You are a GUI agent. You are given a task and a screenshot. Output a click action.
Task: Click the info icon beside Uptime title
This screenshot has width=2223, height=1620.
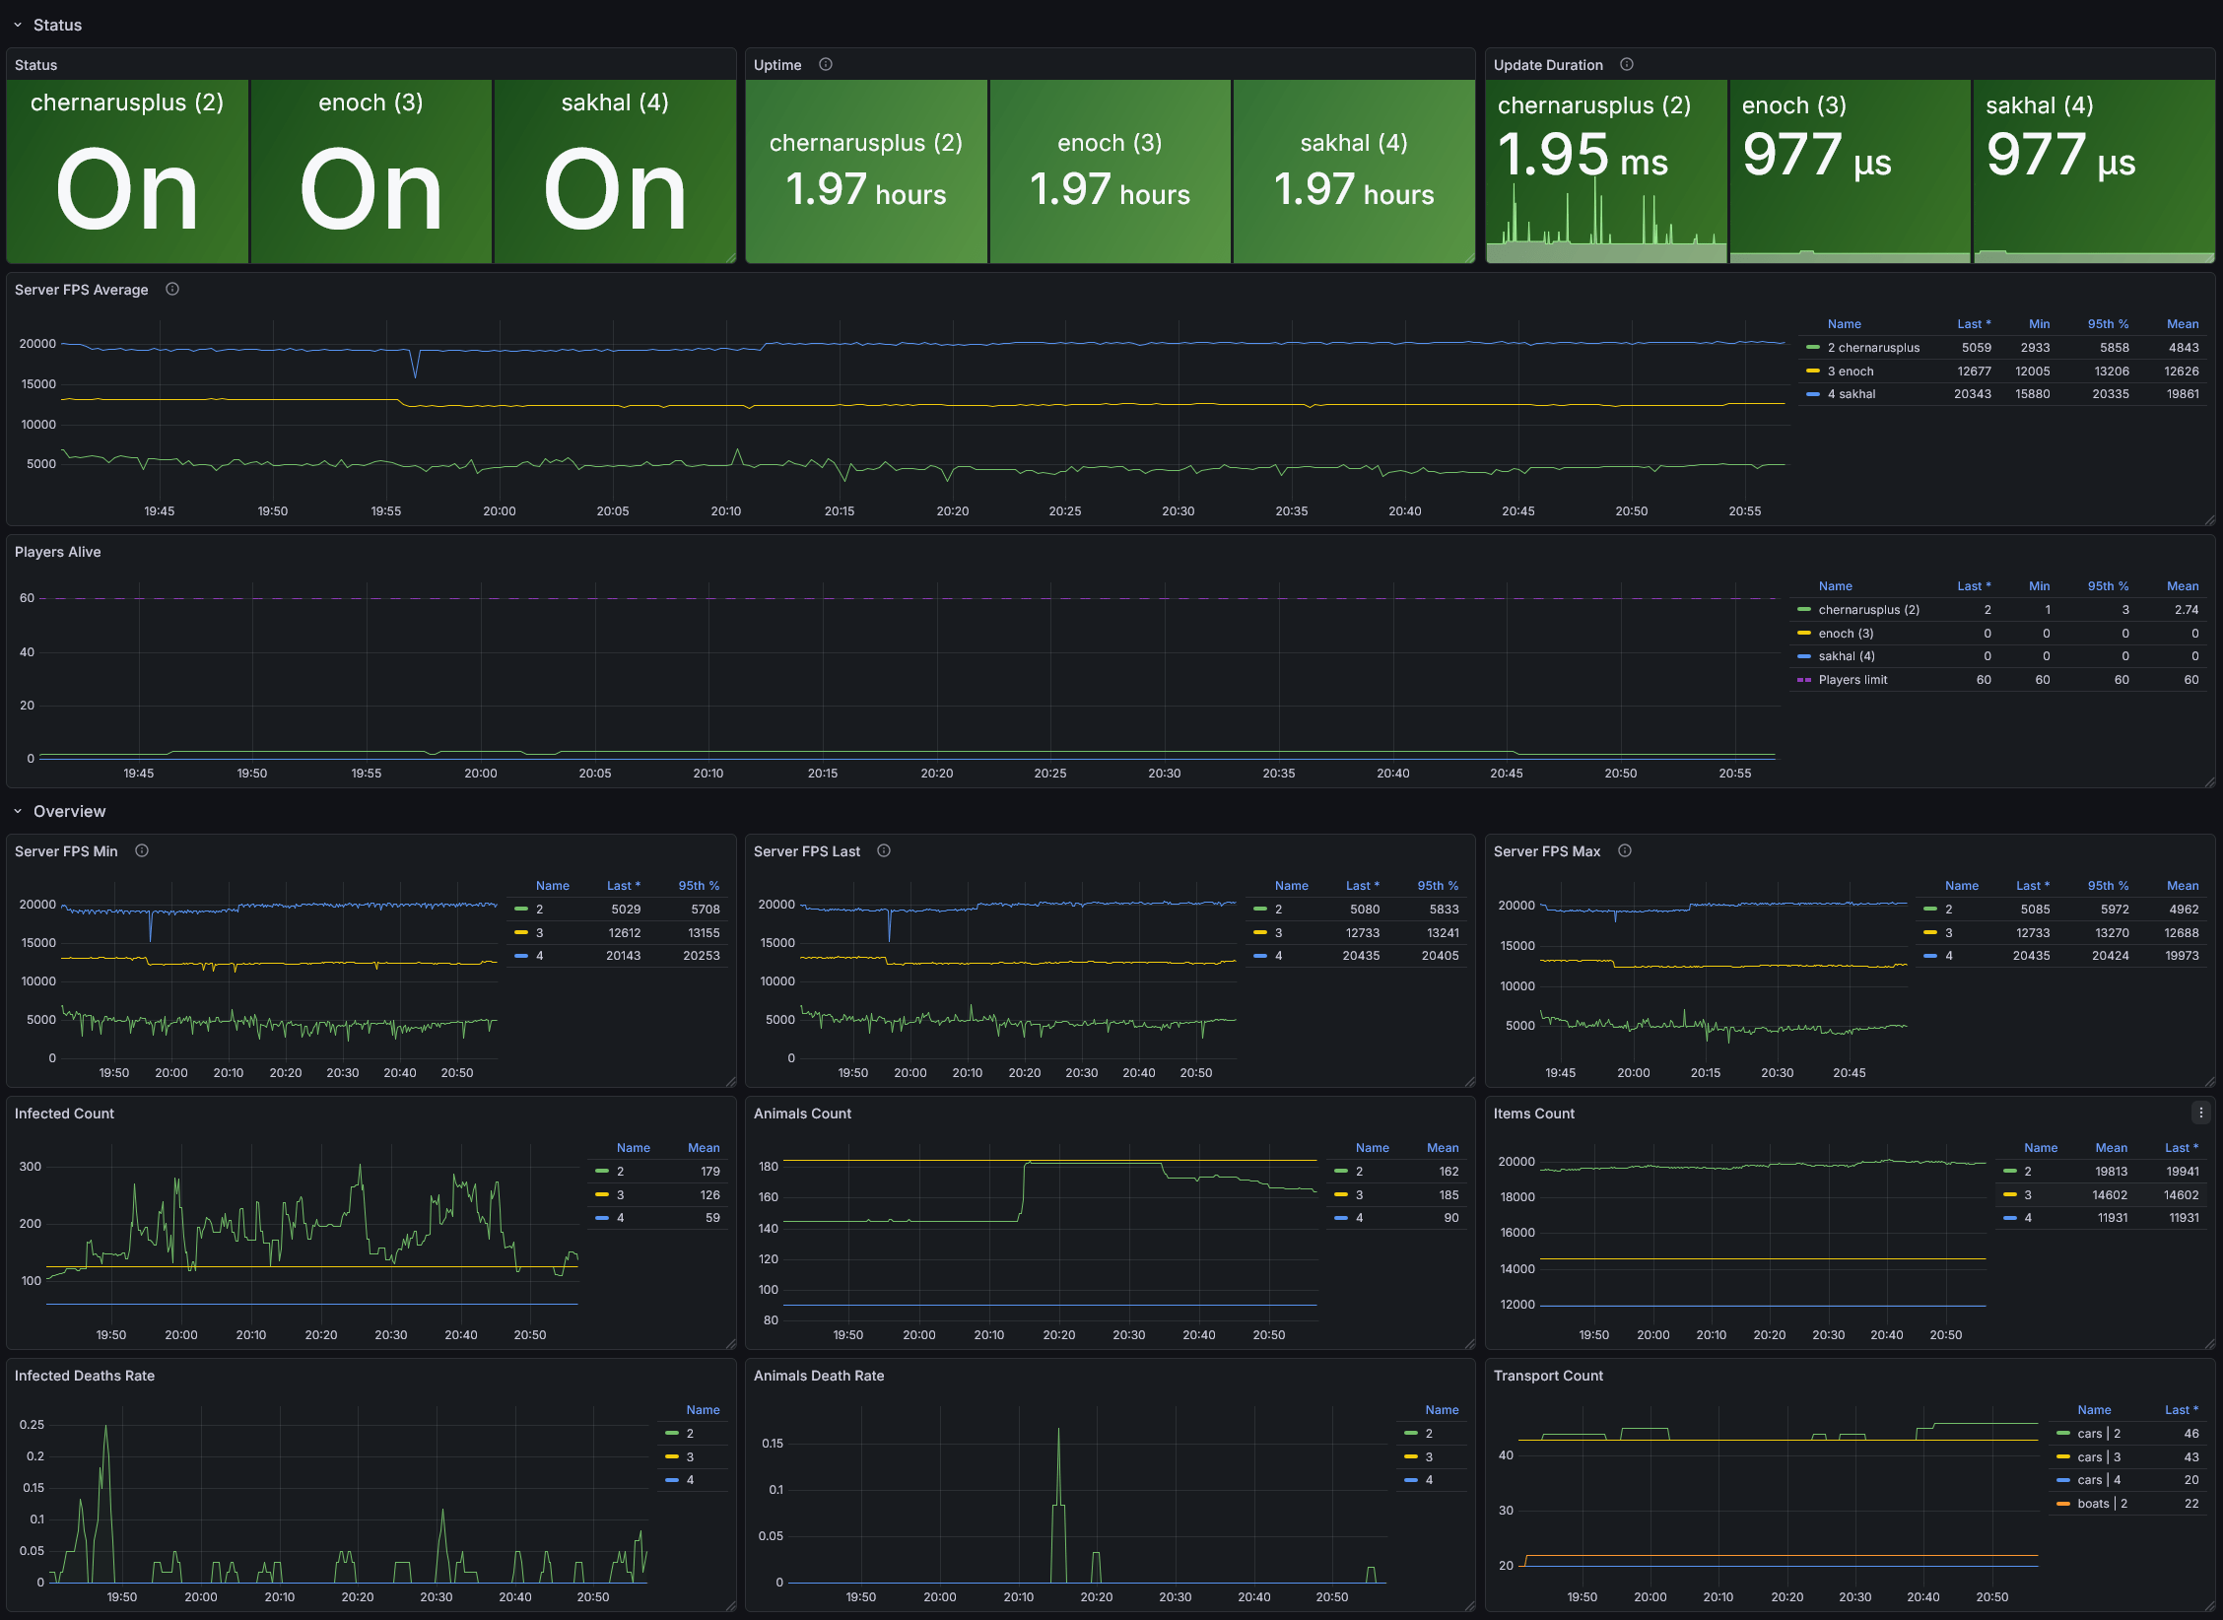pos(826,64)
